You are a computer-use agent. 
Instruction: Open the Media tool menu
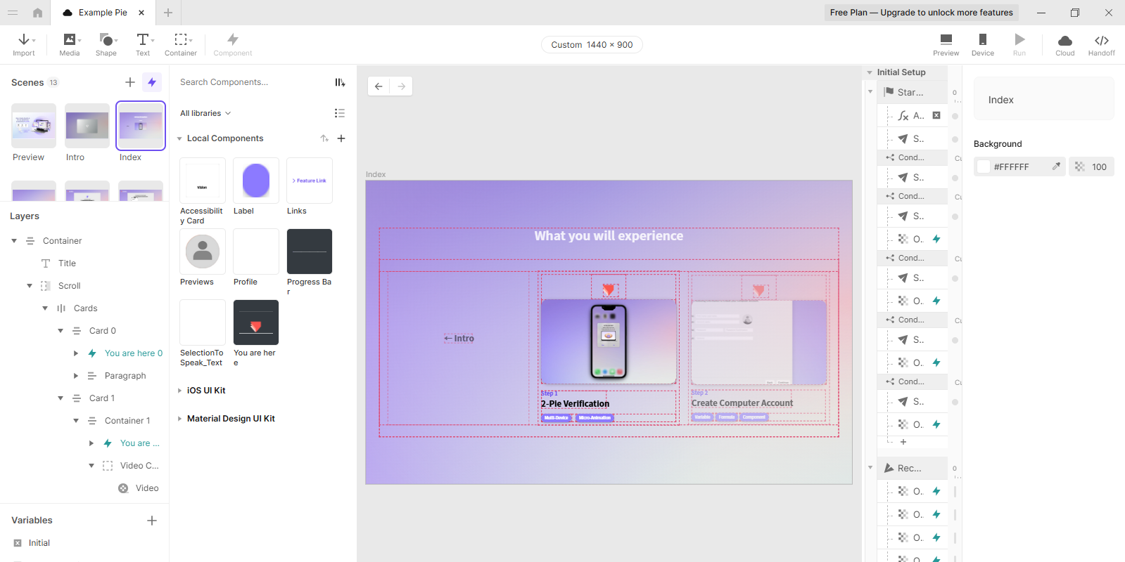click(70, 44)
